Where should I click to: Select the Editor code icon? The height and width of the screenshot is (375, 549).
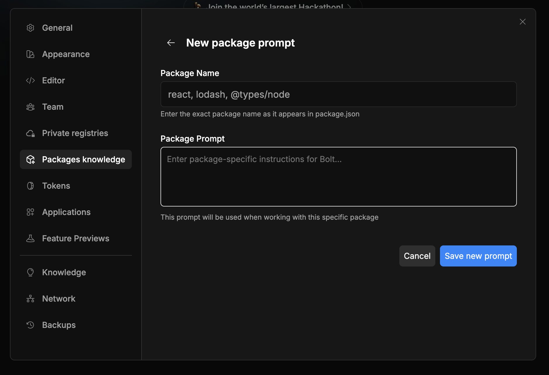pyautogui.click(x=30, y=80)
